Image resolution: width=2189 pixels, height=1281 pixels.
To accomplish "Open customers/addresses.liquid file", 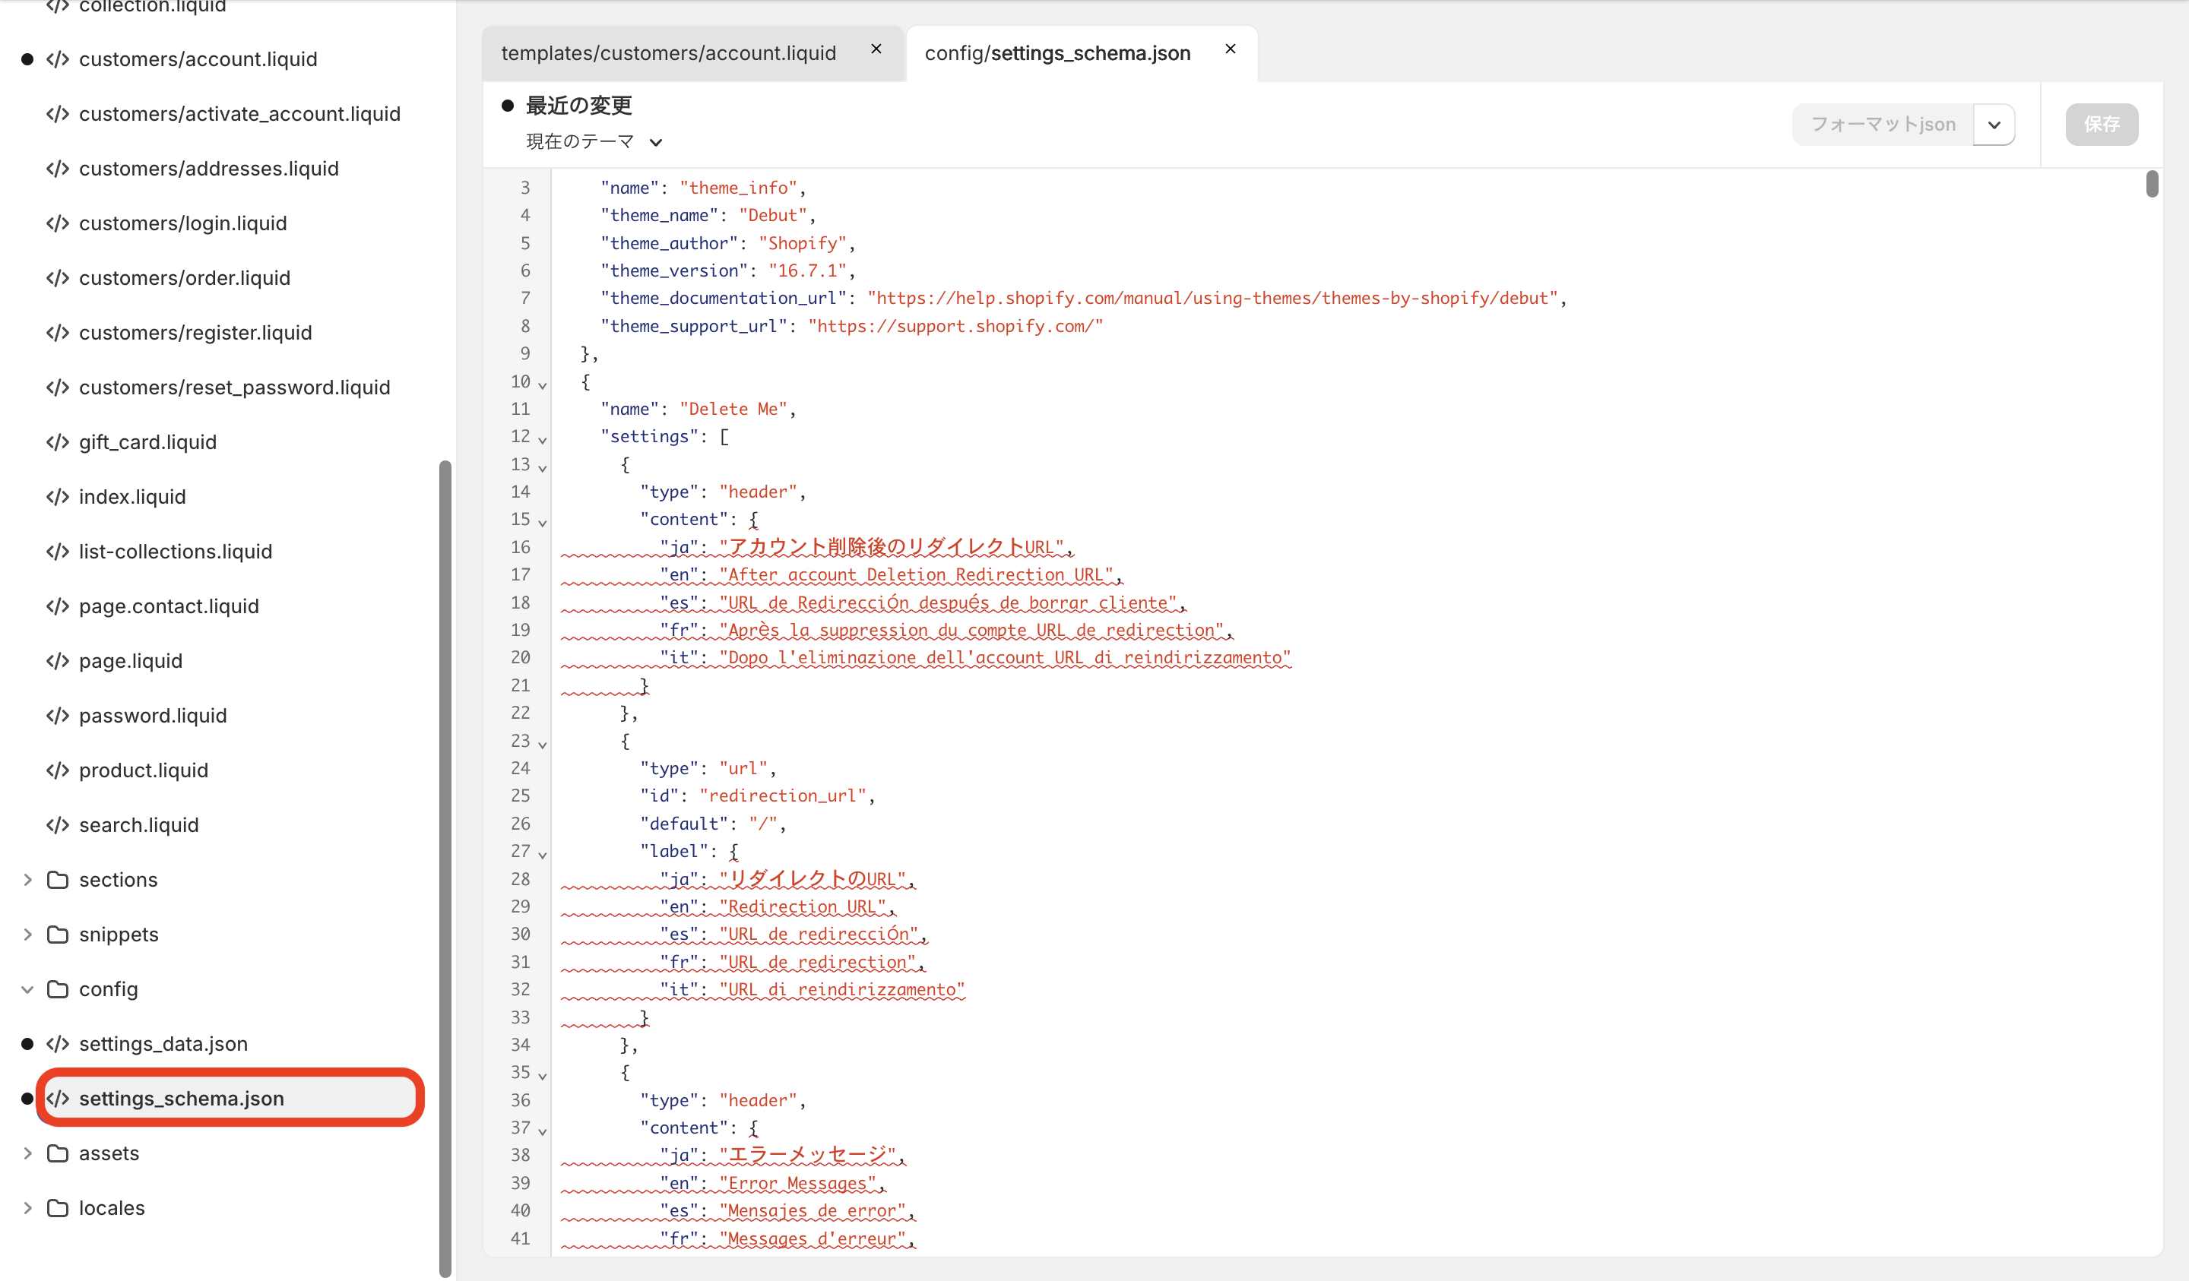I will coord(208,169).
